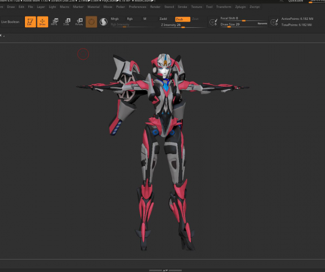Adjust the Rgb Intensity slider
The height and width of the screenshot is (272, 325).
pos(134,25)
